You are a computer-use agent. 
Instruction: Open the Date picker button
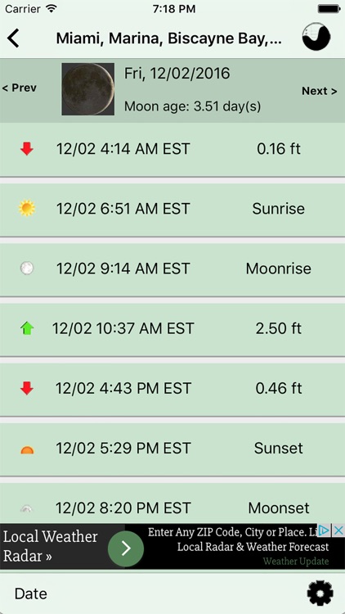tap(31, 594)
